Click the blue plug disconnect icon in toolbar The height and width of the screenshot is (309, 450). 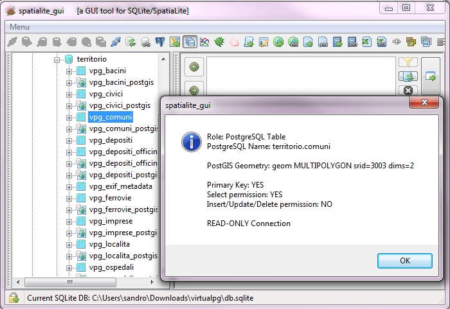click(x=116, y=42)
